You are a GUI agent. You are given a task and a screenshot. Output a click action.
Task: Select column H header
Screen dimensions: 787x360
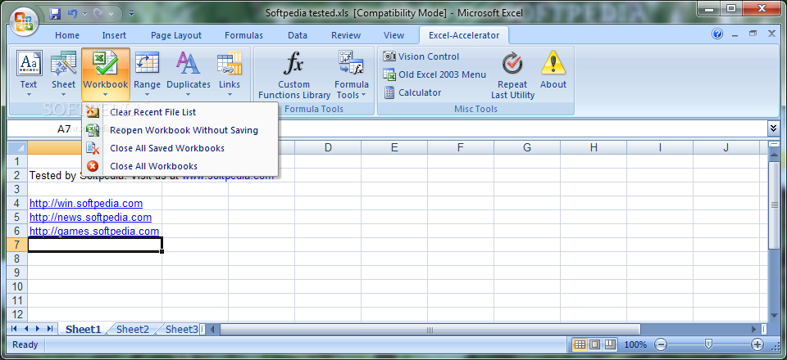594,148
